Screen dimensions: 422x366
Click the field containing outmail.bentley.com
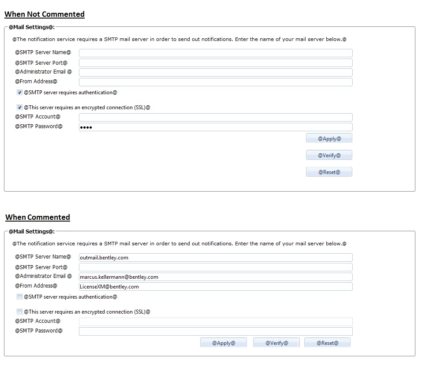[x=216, y=257]
